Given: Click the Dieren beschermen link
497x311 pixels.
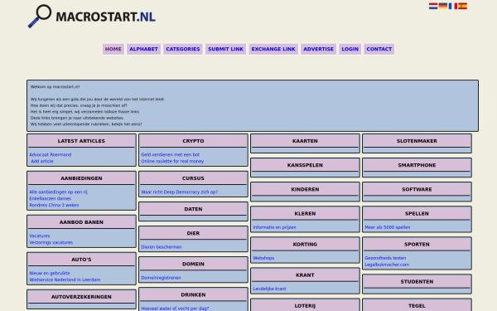Looking at the screenshot, I should [162, 247].
